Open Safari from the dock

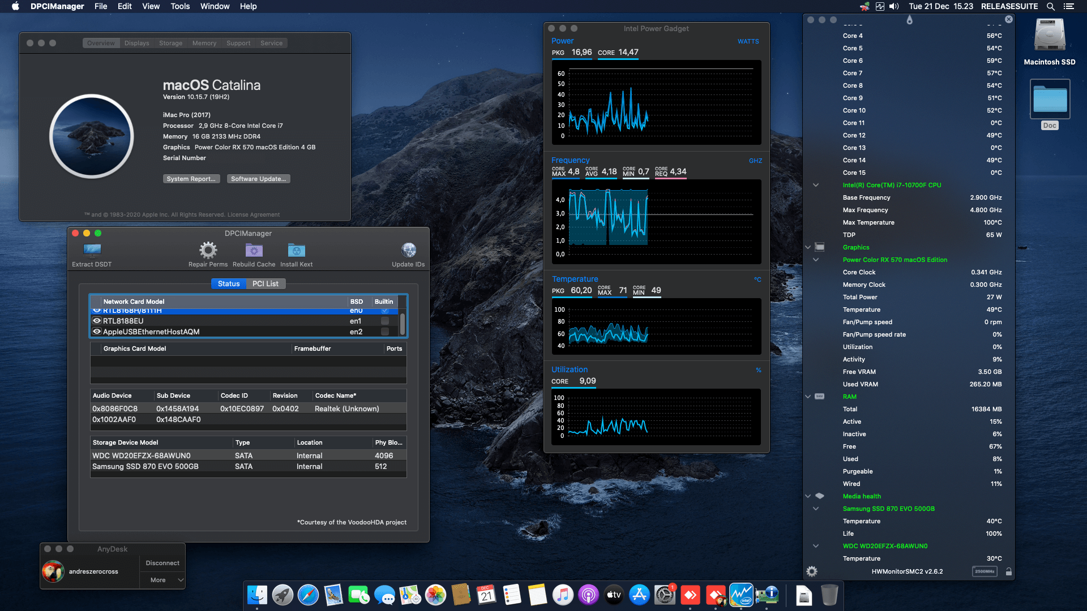point(308,595)
